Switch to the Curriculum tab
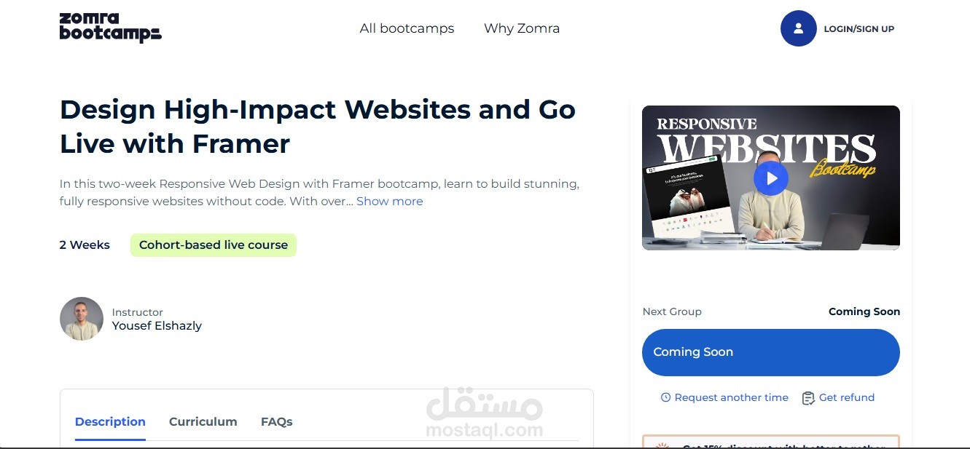This screenshot has width=970, height=449. (x=203, y=422)
